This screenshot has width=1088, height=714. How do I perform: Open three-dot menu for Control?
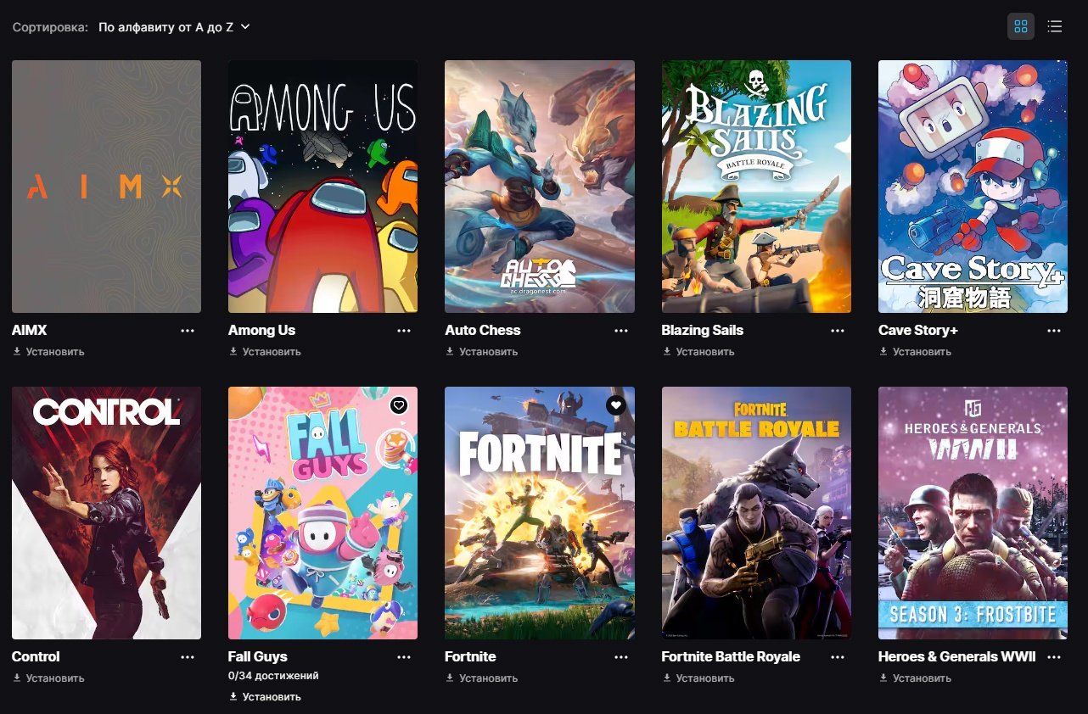click(x=188, y=657)
